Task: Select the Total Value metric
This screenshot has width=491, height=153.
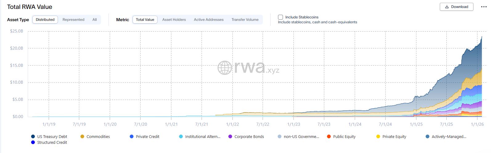Action: [x=145, y=20]
